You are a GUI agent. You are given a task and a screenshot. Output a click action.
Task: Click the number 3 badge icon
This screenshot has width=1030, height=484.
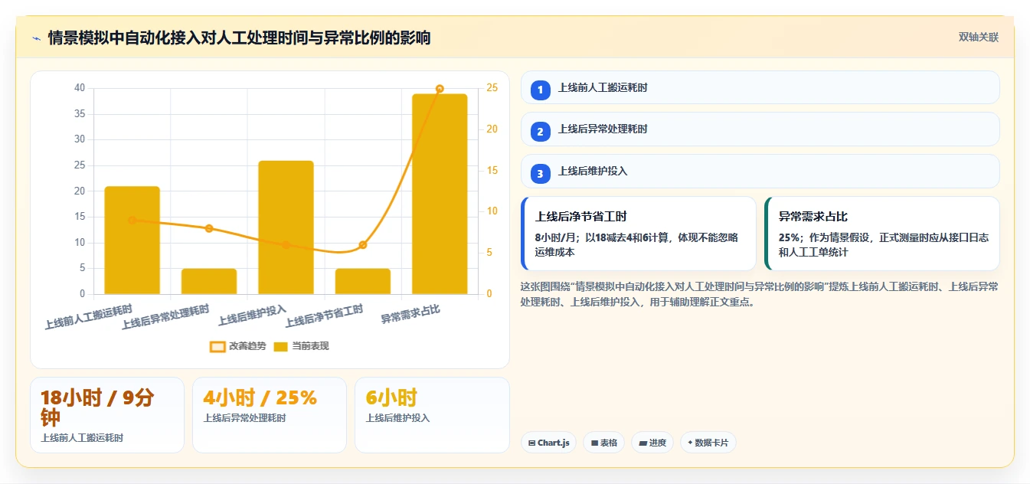pyautogui.click(x=540, y=173)
